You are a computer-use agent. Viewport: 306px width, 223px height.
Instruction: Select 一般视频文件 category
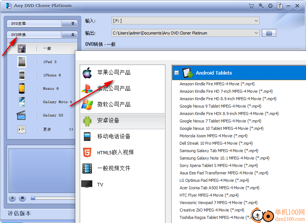coord(114,168)
